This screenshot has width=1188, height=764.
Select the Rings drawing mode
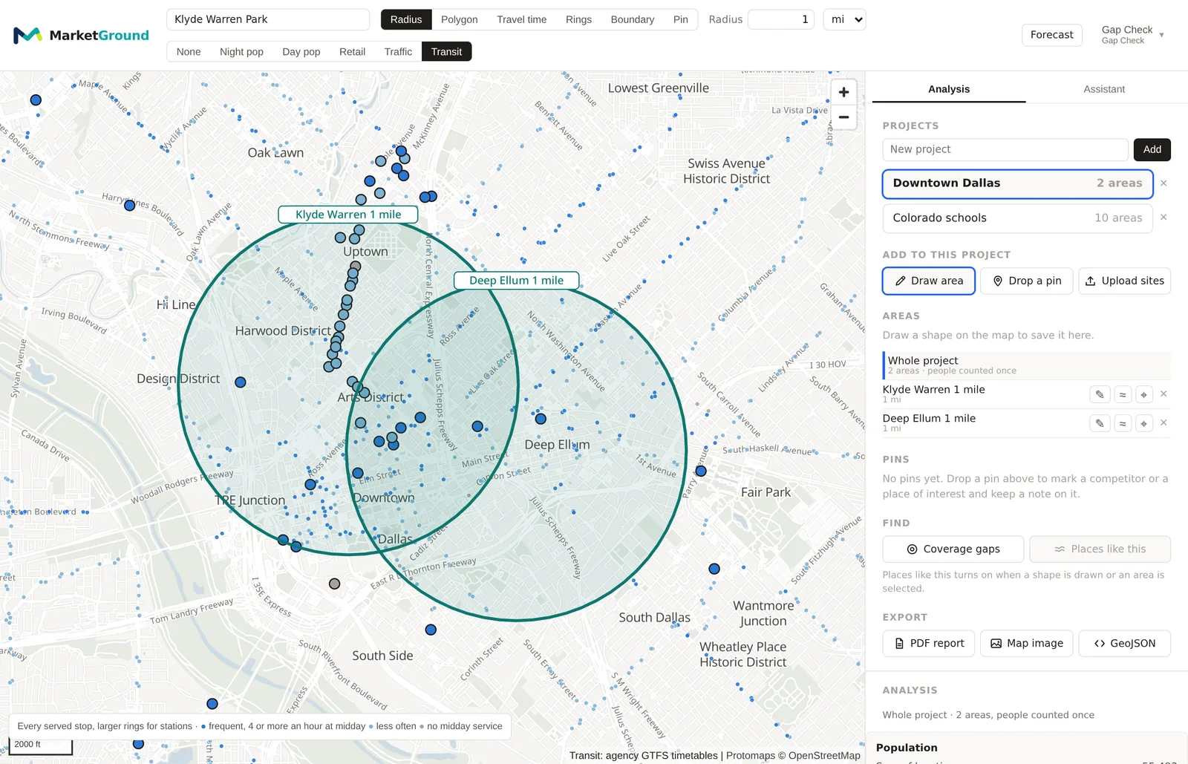578,19
